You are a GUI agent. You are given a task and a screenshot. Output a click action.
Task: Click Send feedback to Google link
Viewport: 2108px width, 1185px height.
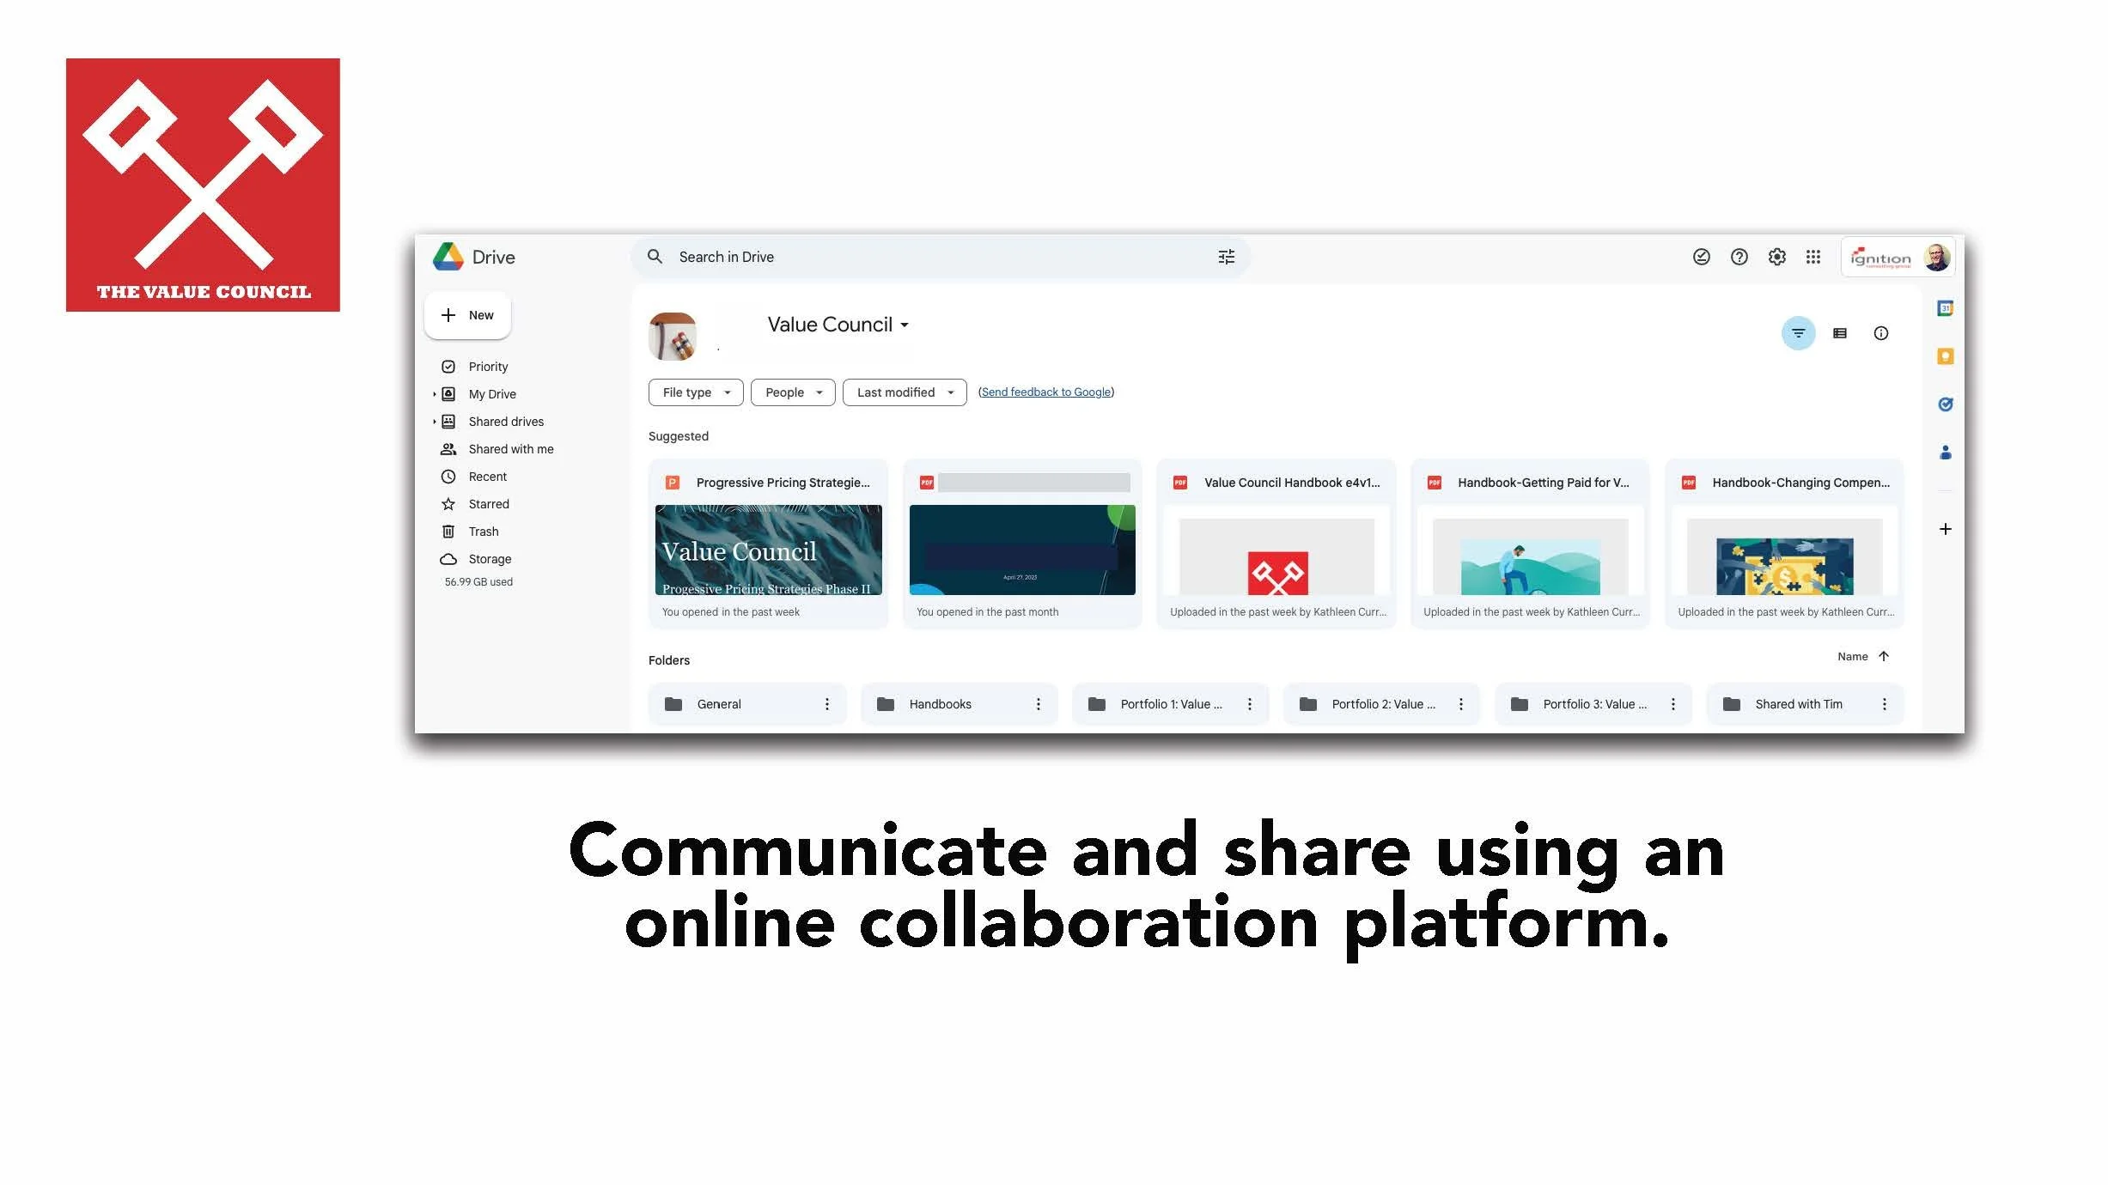coord(1045,392)
